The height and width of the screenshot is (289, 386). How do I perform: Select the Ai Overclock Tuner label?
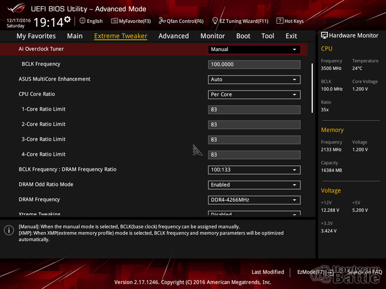pyautogui.click(x=41, y=49)
